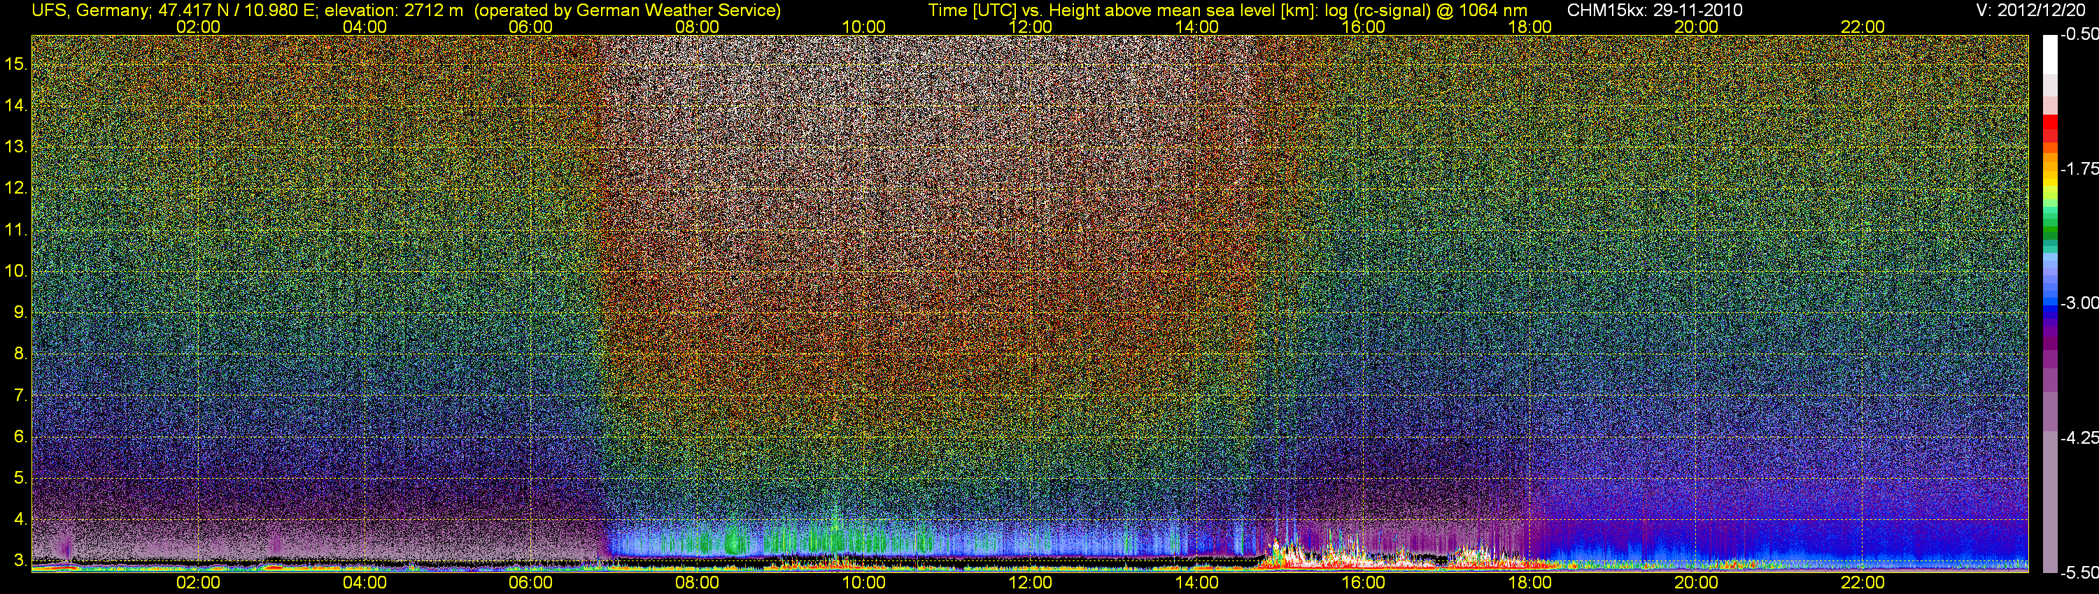Click the "16:00" label on the top time axis
This screenshot has height=594, width=2099.
click(x=1363, y=27)
